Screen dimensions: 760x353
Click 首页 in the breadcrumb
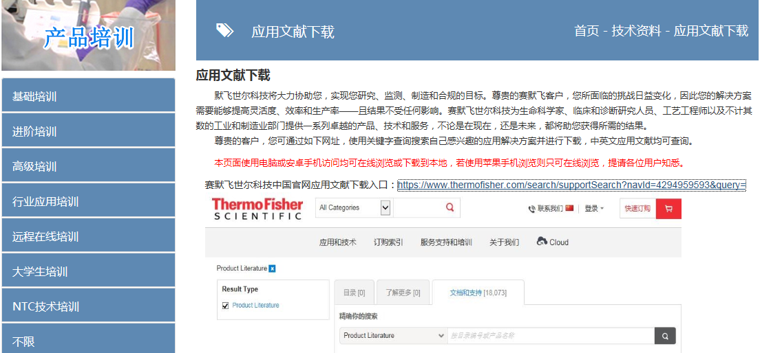[587, 31]
